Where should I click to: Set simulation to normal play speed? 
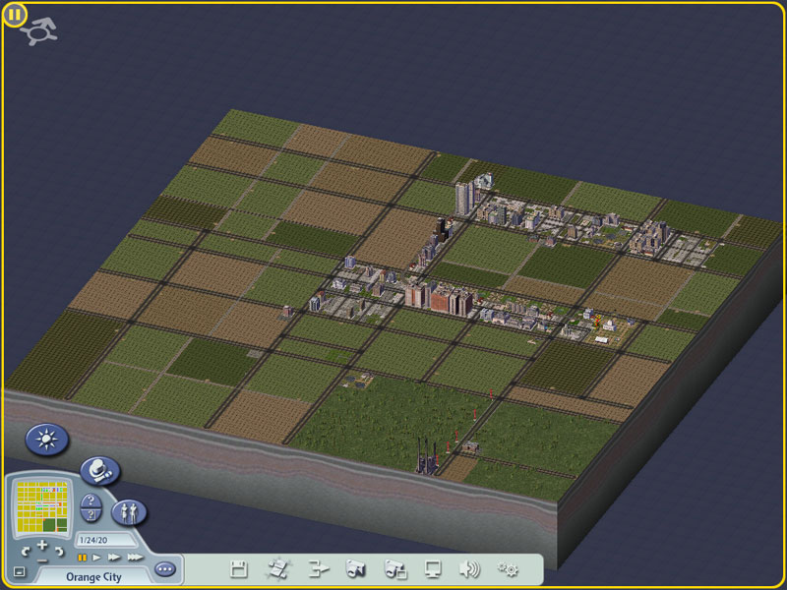tap(96, 558)
